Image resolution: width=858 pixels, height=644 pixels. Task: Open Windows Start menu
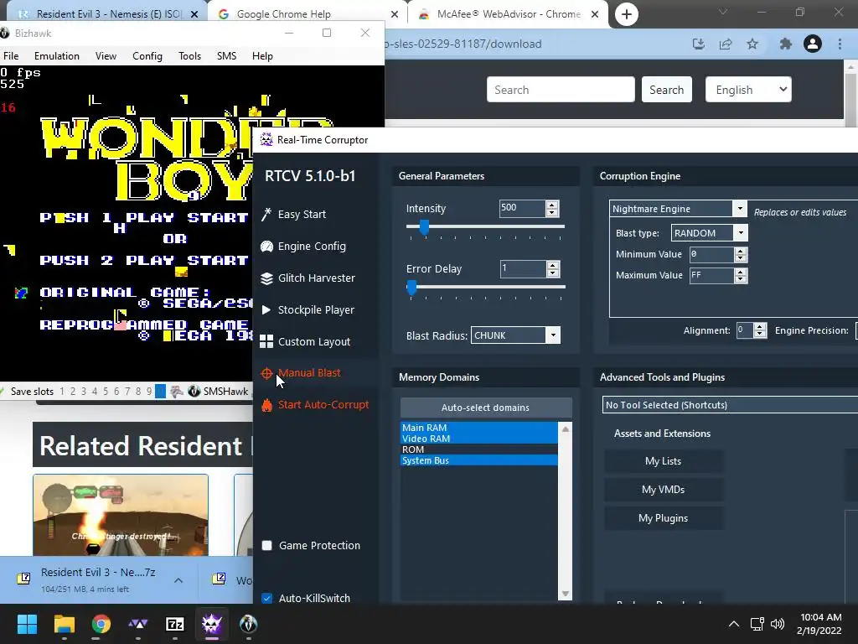pyautogui.click(x=27, y=624)
